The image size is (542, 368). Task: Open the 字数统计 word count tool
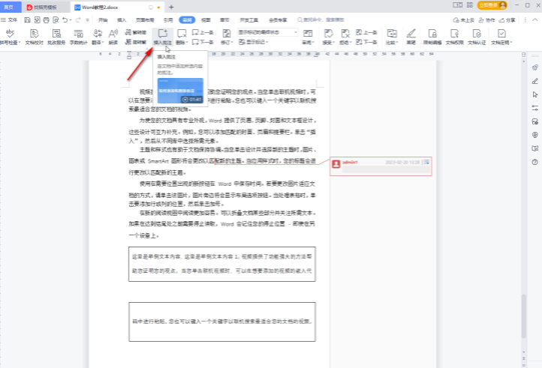point(78,34)
